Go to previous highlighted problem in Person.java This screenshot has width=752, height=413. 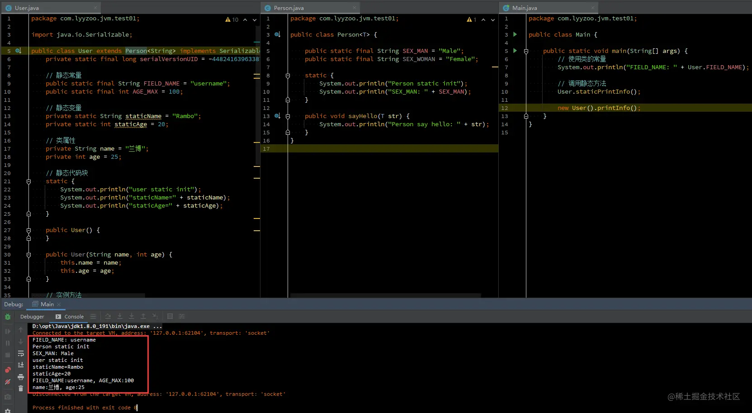point(483,19)
